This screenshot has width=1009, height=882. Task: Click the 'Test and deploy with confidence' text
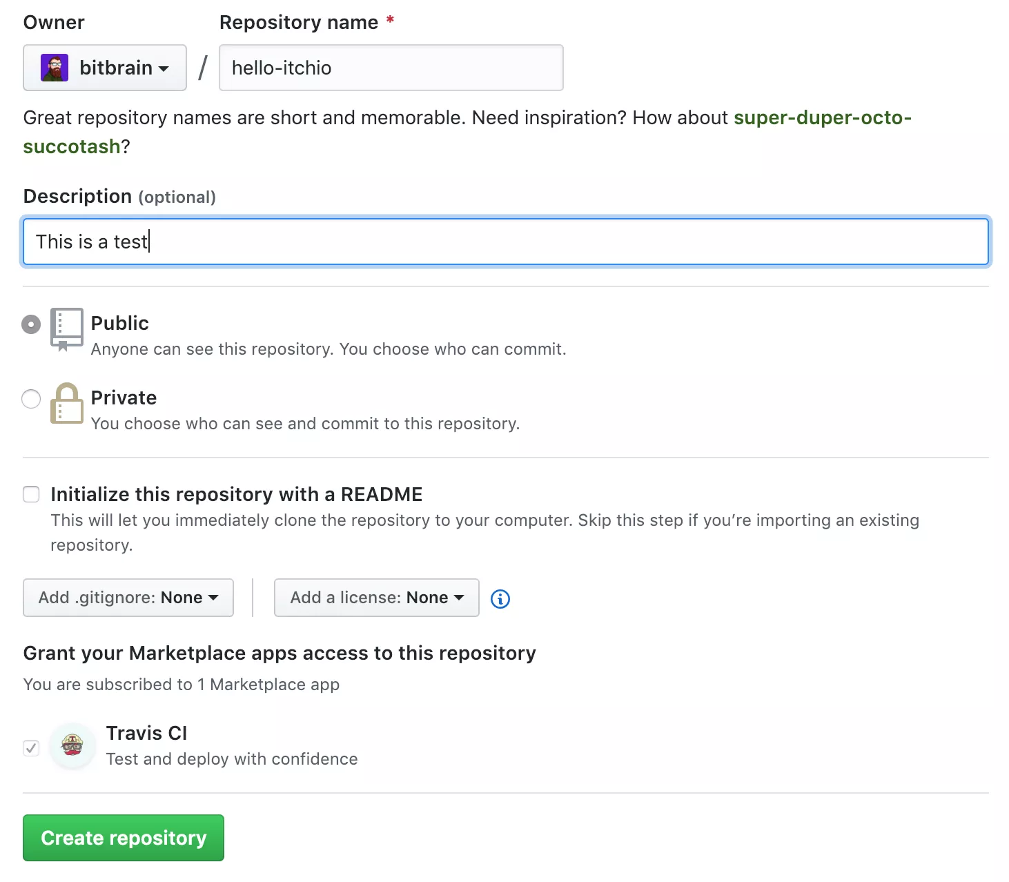[x=232, y=759]
